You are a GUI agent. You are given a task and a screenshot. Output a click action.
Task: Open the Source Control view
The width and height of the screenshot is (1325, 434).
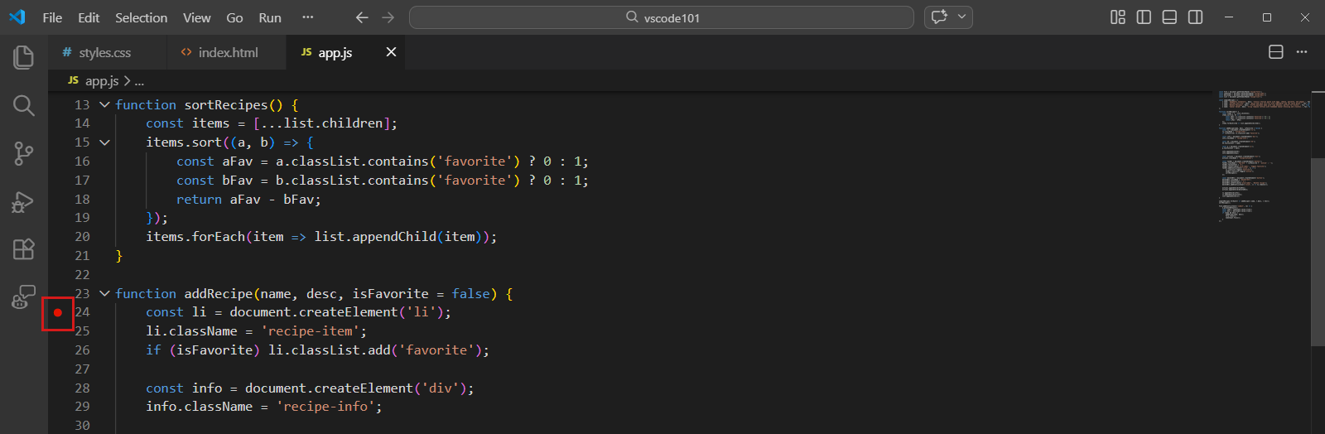pos(23,153)
